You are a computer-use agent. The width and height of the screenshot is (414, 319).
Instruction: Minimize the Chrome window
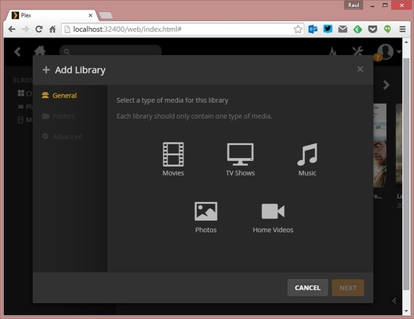[x=373, y=6]
